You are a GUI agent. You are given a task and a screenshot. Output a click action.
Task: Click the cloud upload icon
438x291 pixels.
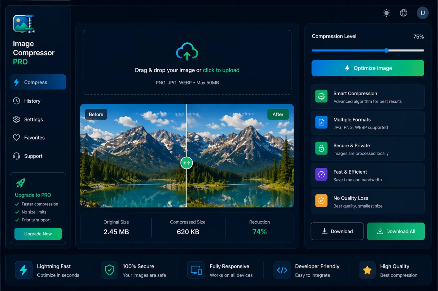tap(187, 52)
